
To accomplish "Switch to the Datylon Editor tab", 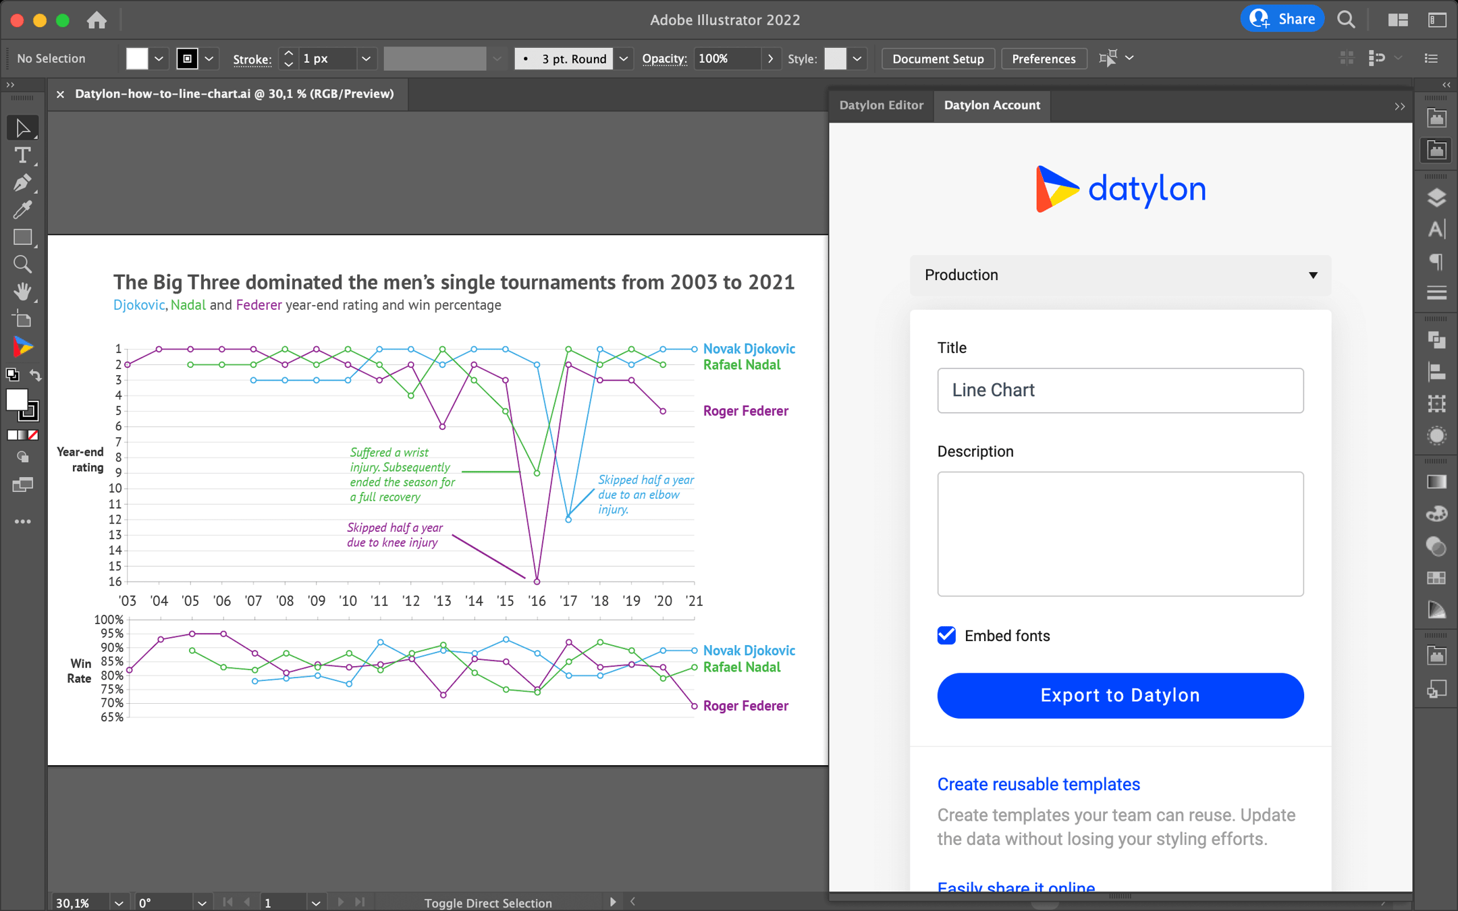I will 881,105.
